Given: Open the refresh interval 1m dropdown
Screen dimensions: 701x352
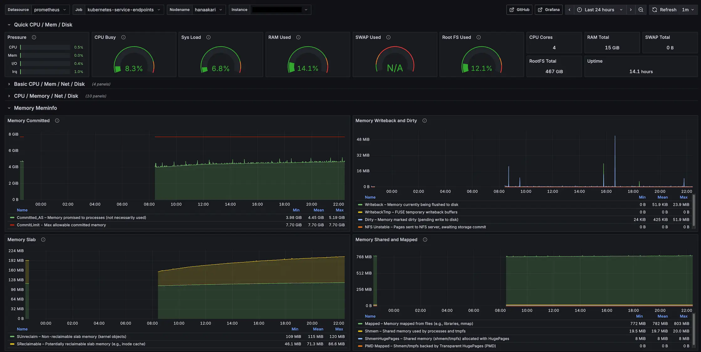Looking at the screenshot, I should pyautogui.click(x=688, y=10).
